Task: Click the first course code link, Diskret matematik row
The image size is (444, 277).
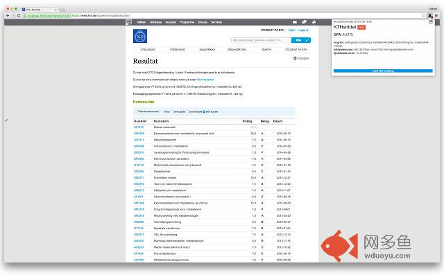Action: pos(139,127)
